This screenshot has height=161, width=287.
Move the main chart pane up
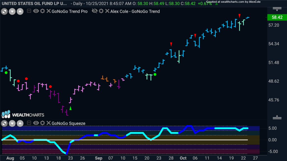[20, 11]
